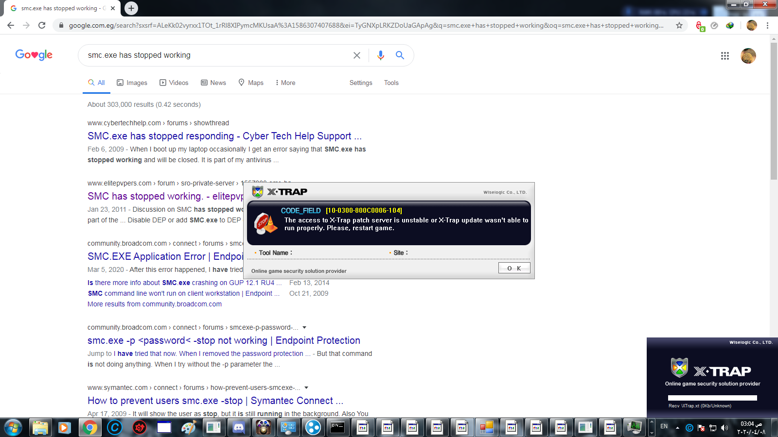Reload the current Google search page
The width and height of the screenshot is (778, 437).
pos(42,25)
